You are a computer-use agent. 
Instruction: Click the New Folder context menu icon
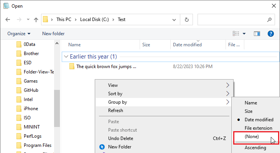coord(102,147)
